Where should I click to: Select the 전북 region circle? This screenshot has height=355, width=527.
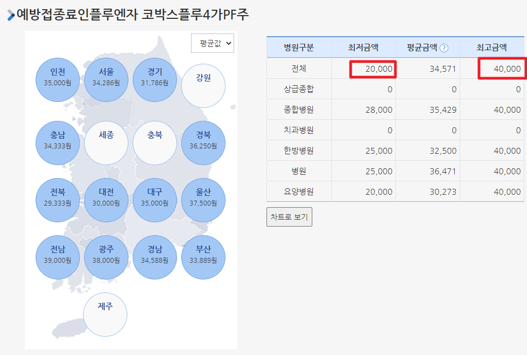(58, 200)
